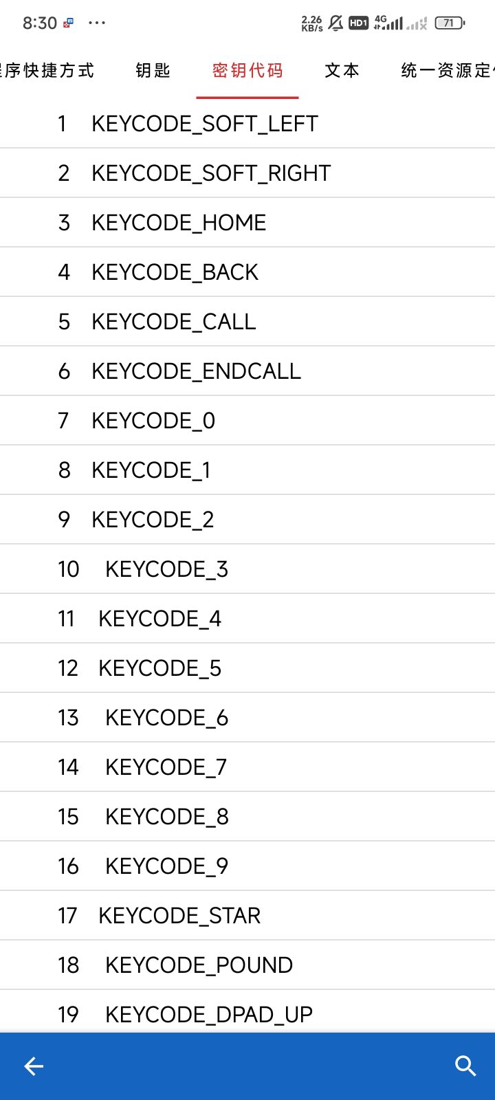Select the KEYCODE_DPAD_UP entry

208,1014
